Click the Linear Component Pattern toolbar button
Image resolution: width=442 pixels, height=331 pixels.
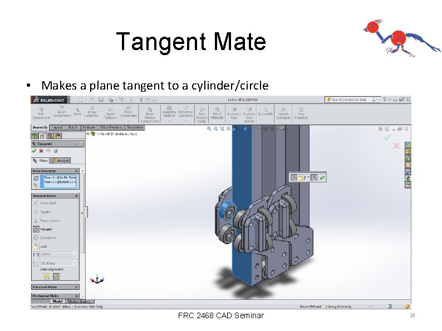tap(92, 112)
